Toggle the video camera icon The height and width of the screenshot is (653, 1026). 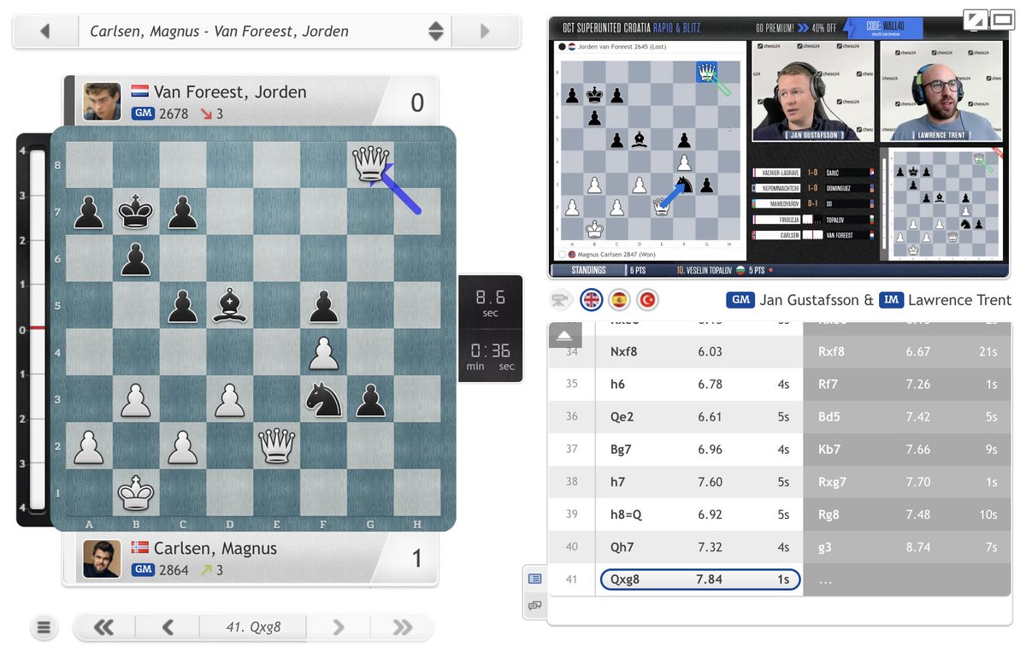(x=560, y=300)
